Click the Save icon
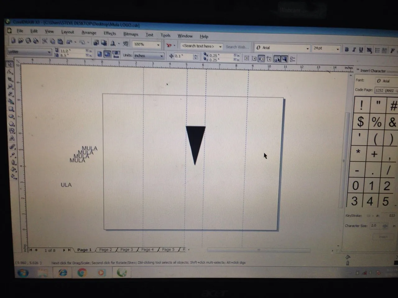Screen dimensions: 398x298 (28, 41)
